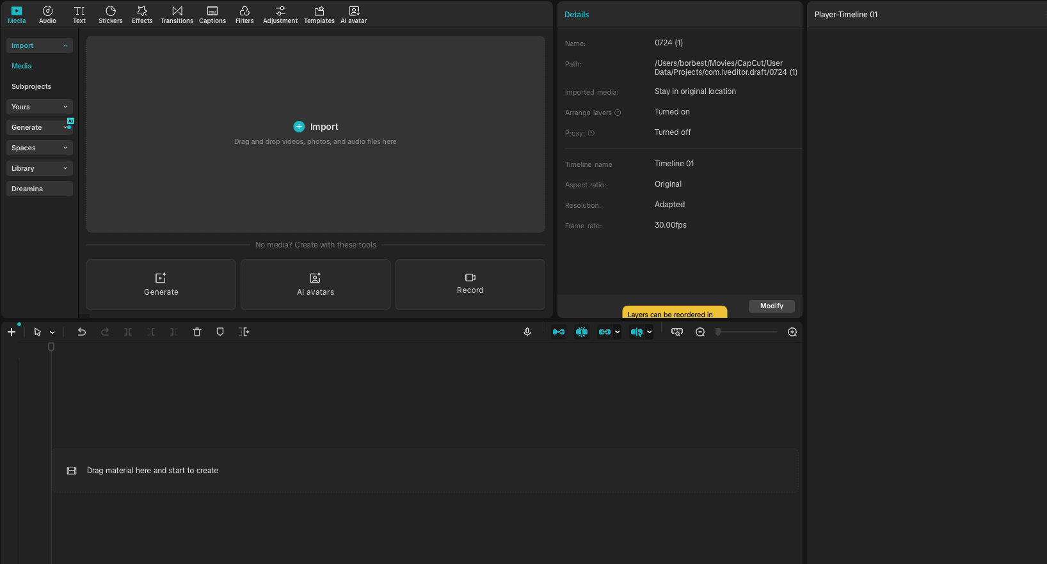Select Subprojects in the sidebar

31,86
